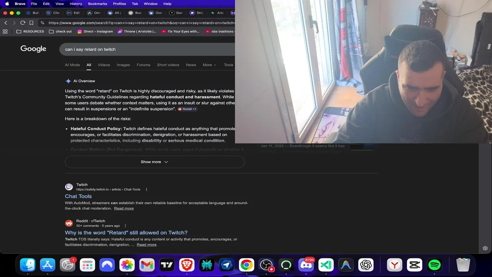
Task: Open OBS Studio in the dock
Action: pos(266,265)
